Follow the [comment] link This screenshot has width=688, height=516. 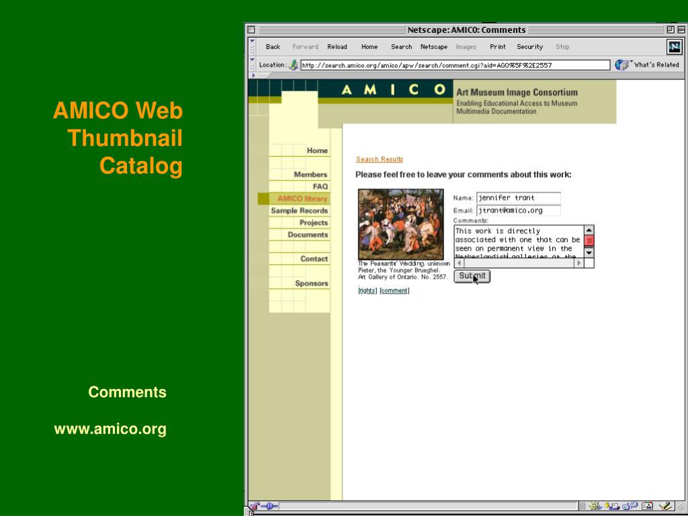click(x=394, y=290)
